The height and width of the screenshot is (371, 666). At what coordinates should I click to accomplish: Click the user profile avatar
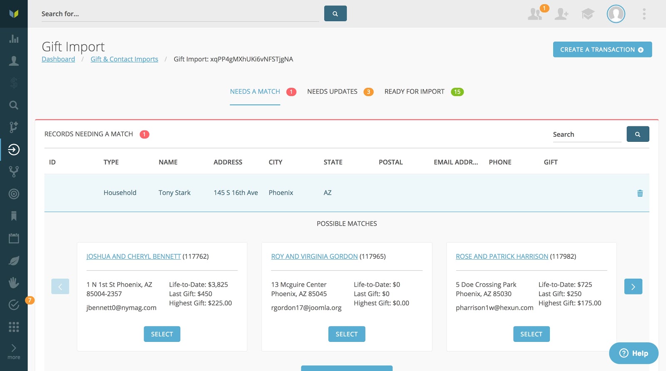click(616, 14)
